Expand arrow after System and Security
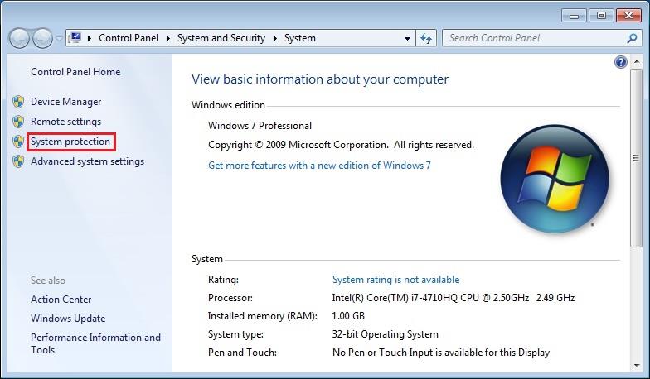Screen dimensions: 650x379 [x=275, y=38]
